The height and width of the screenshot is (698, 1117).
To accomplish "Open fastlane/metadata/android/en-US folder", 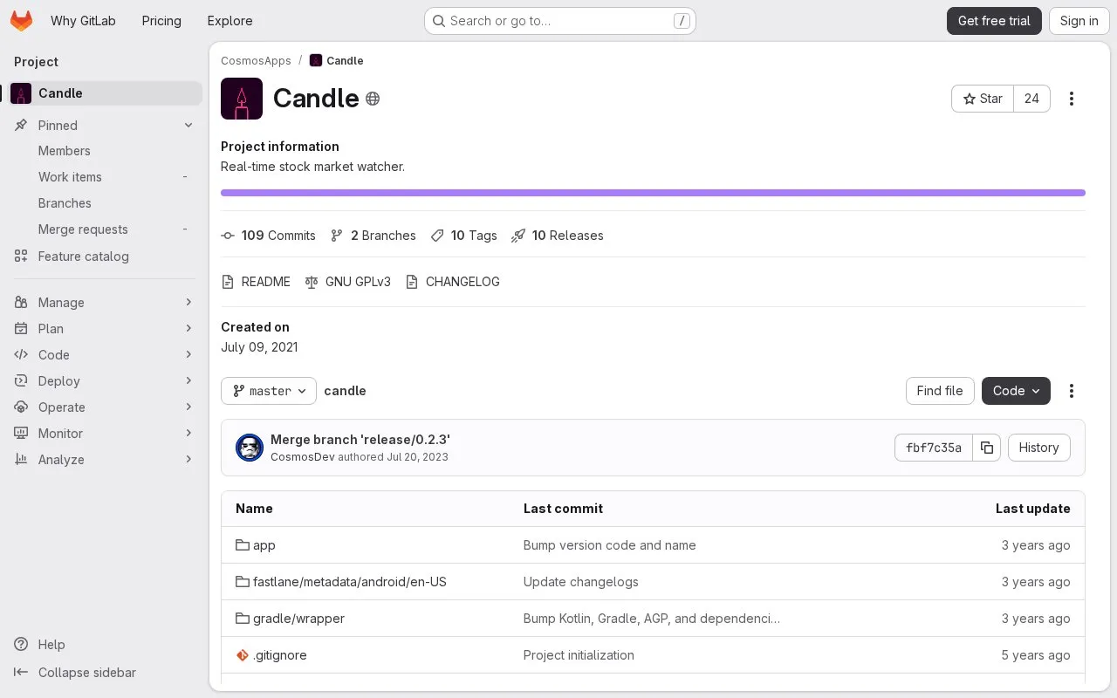I will pyautogui.click(x=349, y=582).
